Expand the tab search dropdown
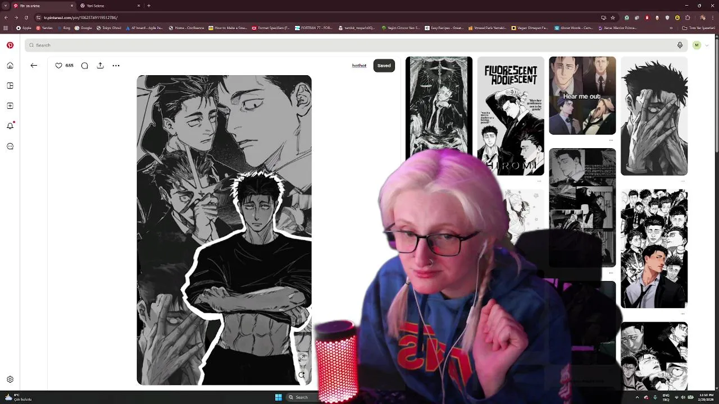The image size is (719, 404). click(x=6, y=6)
